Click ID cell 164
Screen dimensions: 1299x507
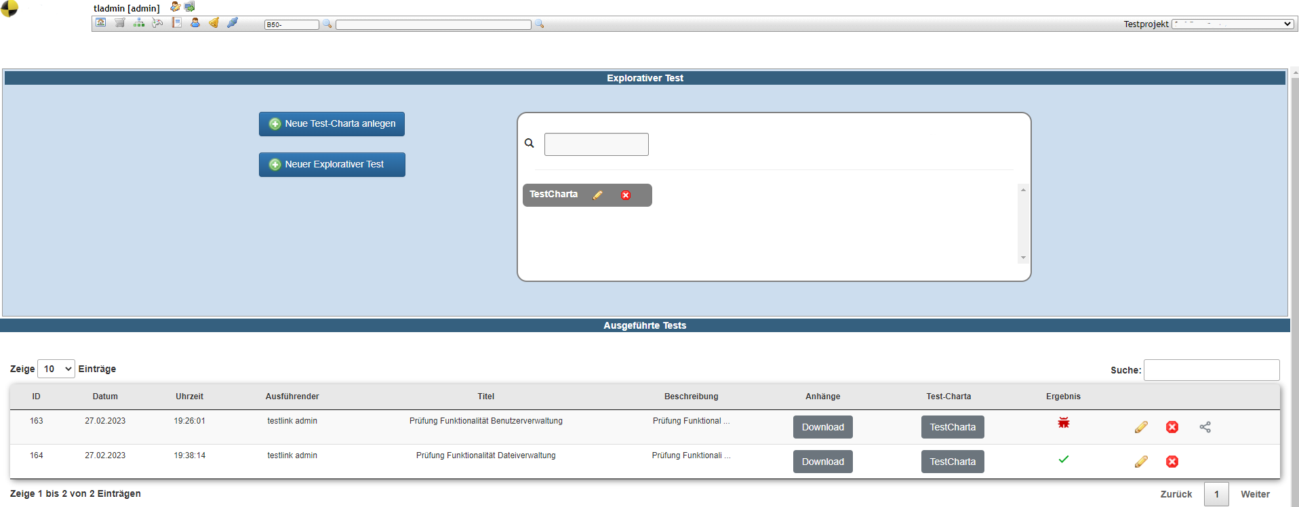point(37,455)
